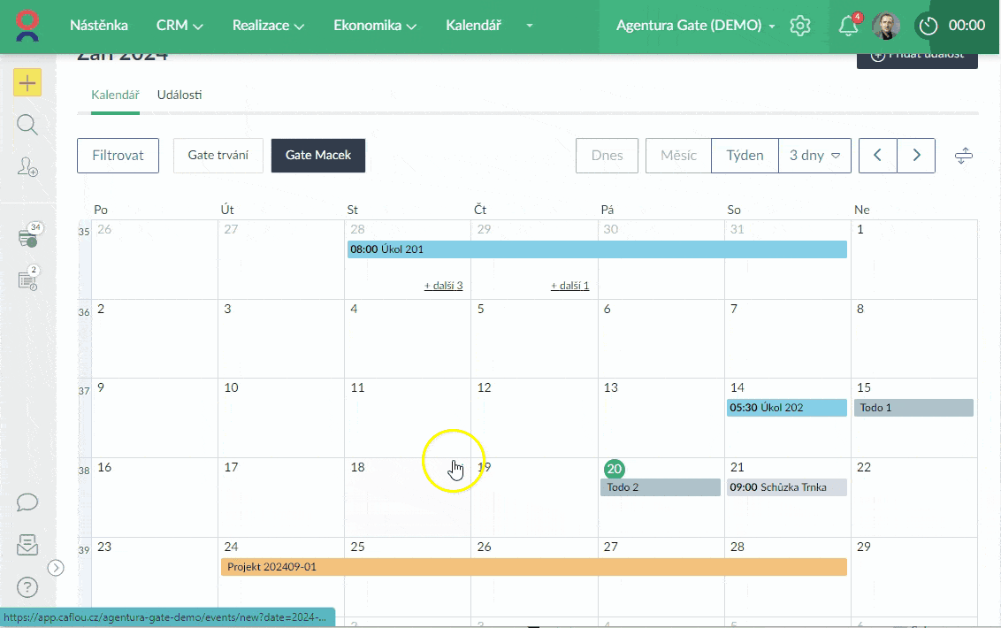Viewport: 1001px width, 628px height.
Task: Start the timer clock icon
Action: click(x=928, y=26)
